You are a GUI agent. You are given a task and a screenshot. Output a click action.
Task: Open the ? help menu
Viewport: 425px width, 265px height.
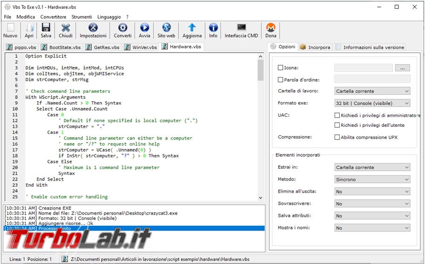(127, 17)
